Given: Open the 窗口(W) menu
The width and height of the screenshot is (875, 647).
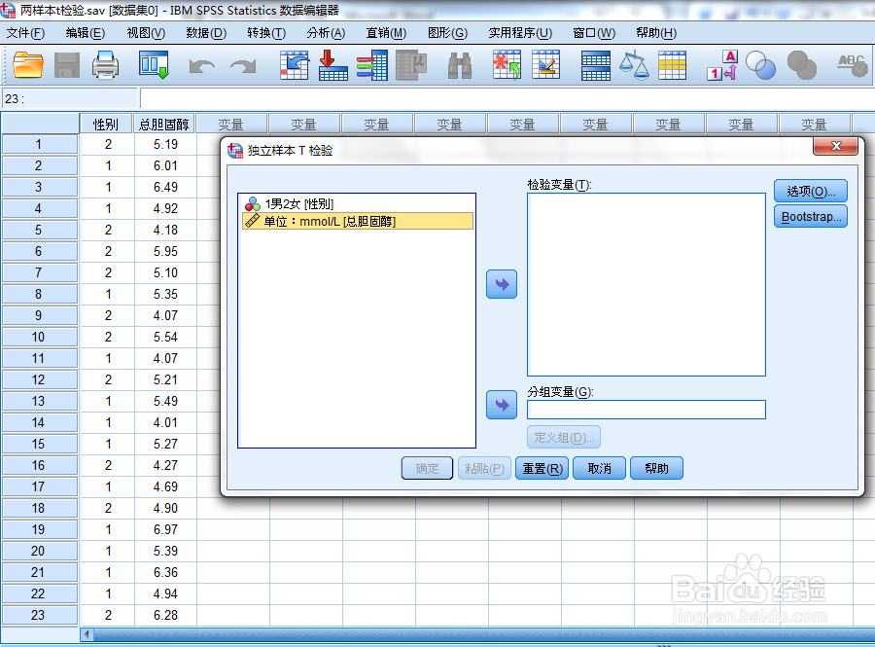Looking at the screenshot, I should 594,33.
